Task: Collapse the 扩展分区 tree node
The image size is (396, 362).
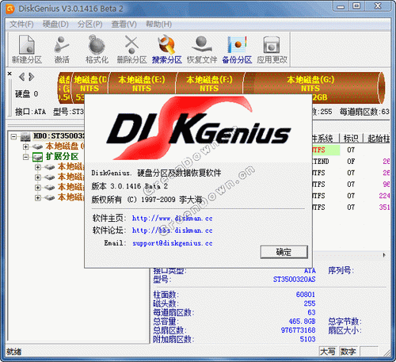Action: 25,157
